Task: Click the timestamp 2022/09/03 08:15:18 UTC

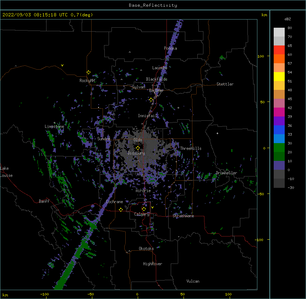Action: [x=35, y=15]
